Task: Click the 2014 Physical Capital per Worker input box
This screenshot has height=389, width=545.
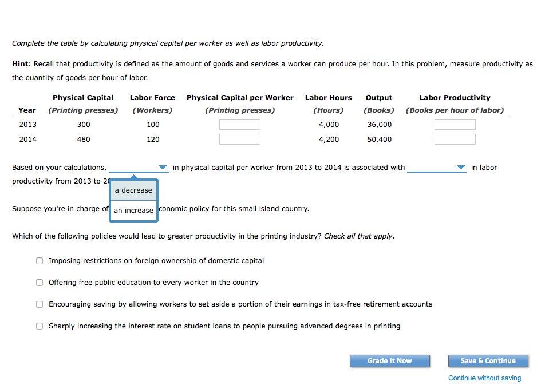Action: pyautogui.click(x=239, y=138)
